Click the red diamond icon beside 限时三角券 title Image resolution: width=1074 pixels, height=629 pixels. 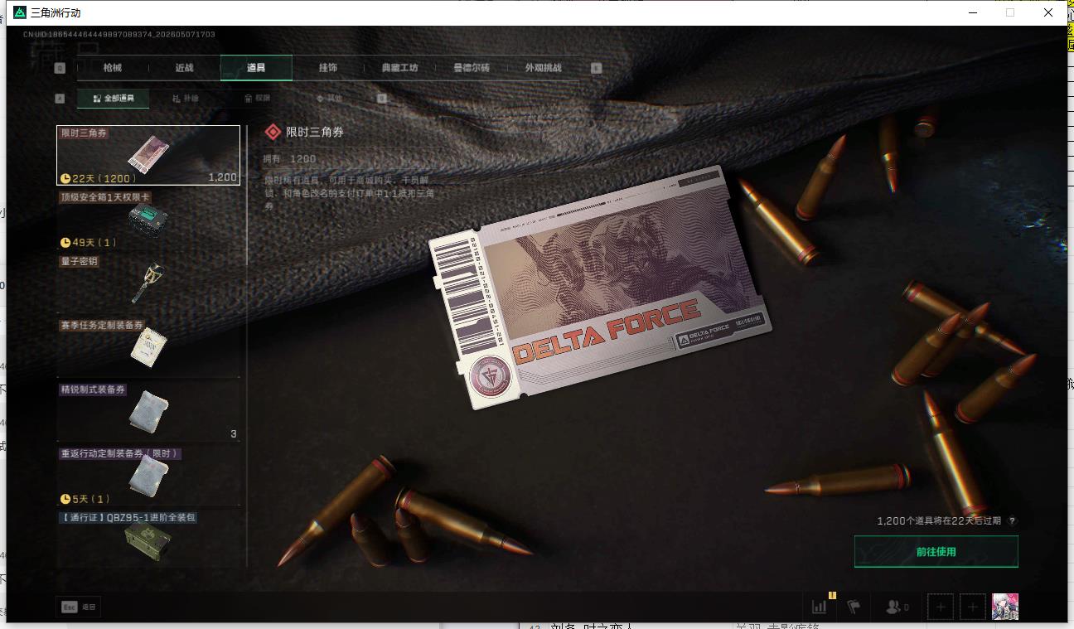[x=272, y=132]
